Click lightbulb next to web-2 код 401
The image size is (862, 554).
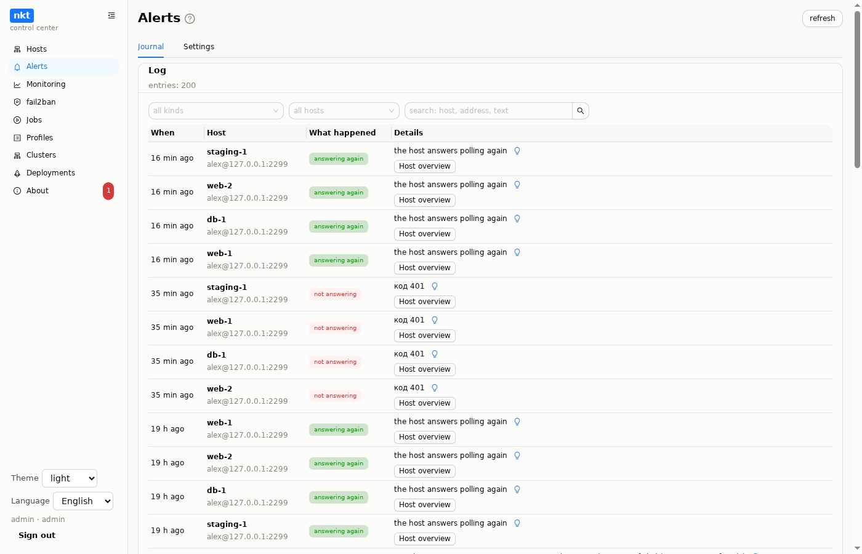(x=435, y=388)
